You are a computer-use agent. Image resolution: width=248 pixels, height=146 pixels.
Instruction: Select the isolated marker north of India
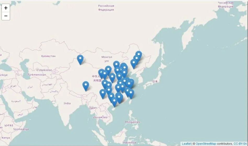click(86, 86)
